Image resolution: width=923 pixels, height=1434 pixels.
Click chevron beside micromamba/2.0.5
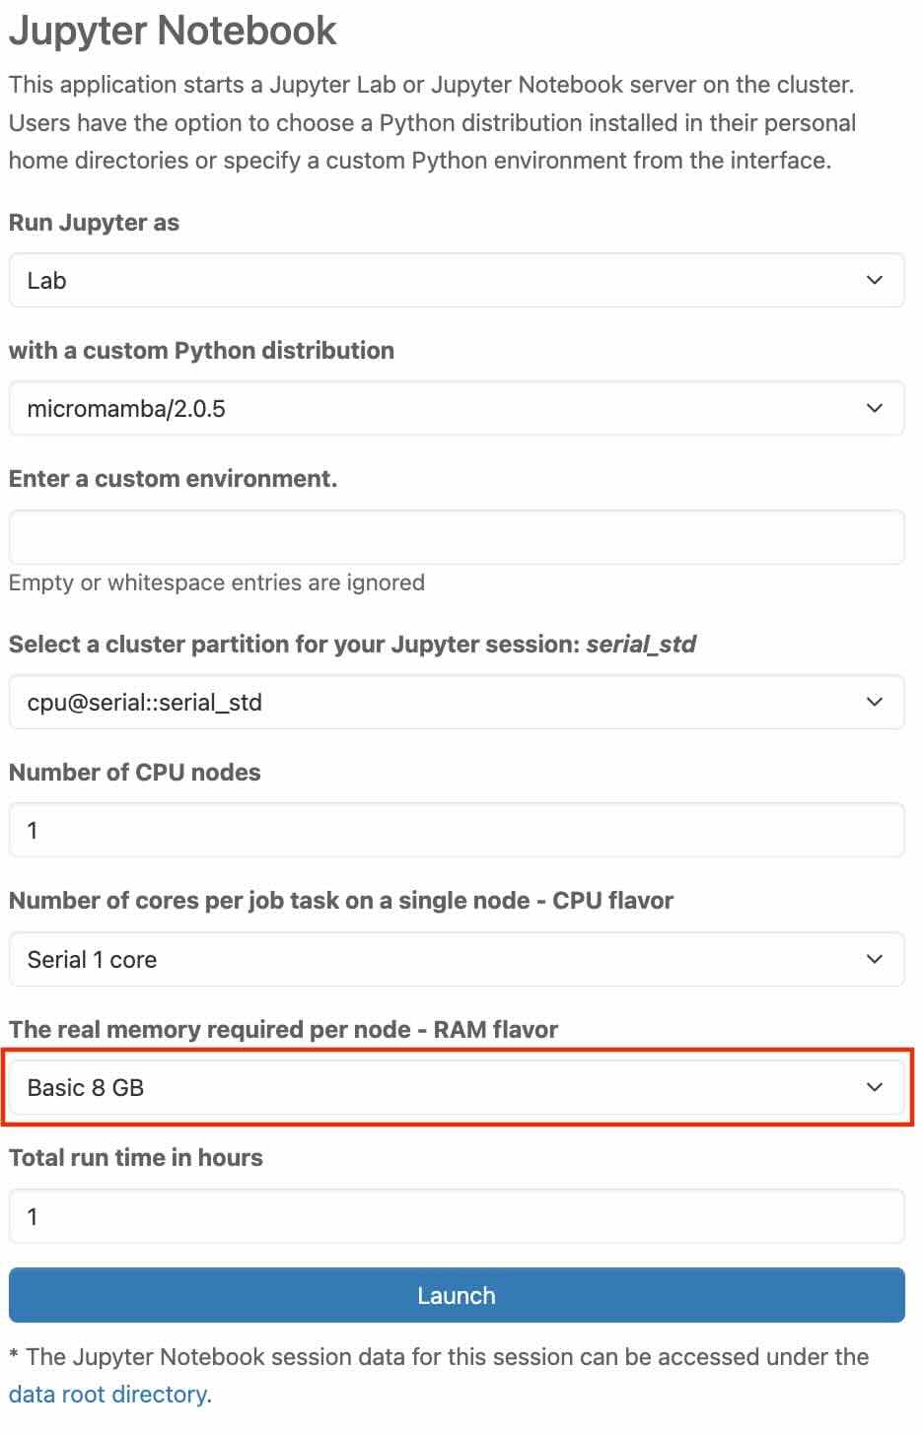pyautogui.click(x=874, y=409)
